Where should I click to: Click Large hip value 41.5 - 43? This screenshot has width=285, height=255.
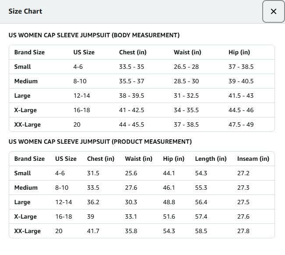pos(241,96)
